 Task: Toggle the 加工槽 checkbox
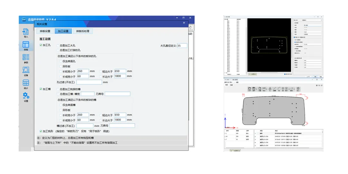point(41,89)
